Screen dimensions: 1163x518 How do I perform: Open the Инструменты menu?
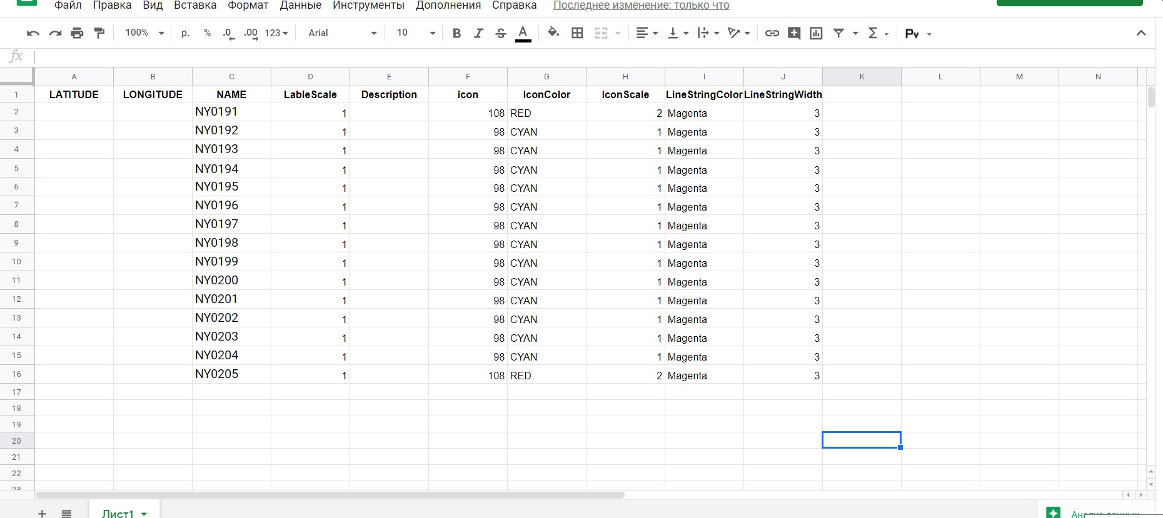(369, 6)
